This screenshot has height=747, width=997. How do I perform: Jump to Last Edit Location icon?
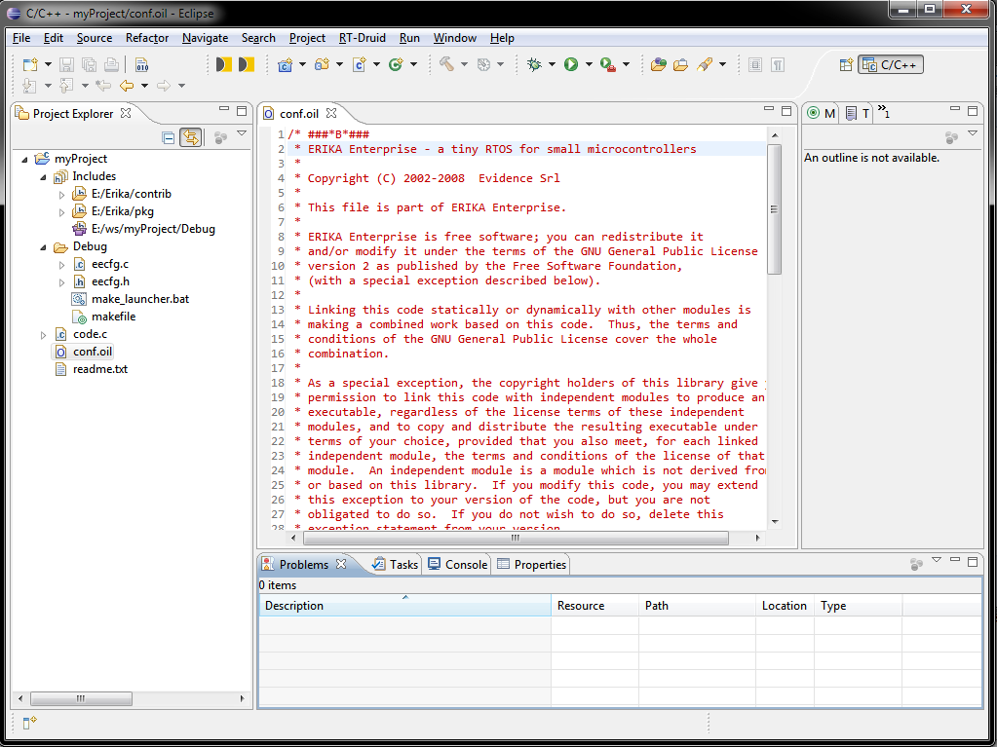(x=103, y=85)
